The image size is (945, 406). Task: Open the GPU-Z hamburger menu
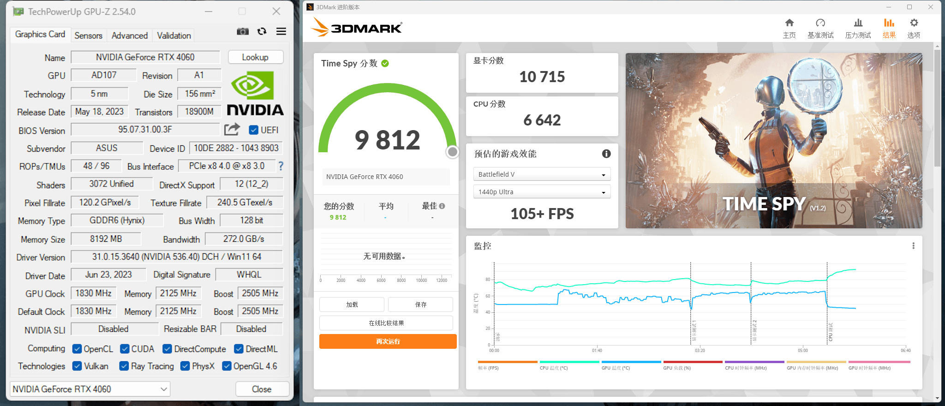pyautogui.click(x=281, y=31)
